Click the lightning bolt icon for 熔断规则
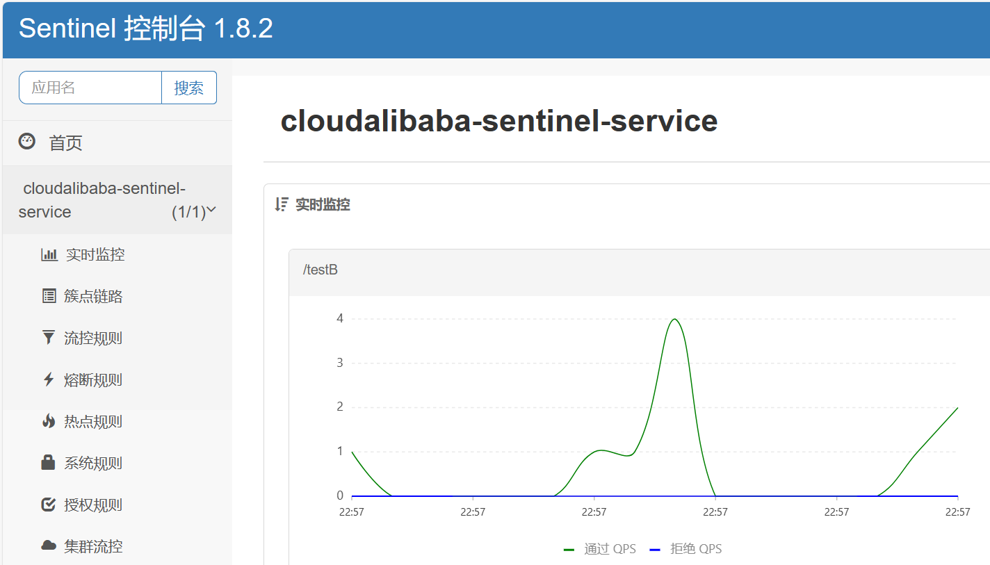Viewport: 990px width, 565px height. [48, 379]
